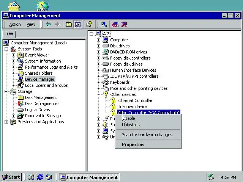Expand the Event Viewer node
Screen dimensions: 243x182
pos(13,55)
